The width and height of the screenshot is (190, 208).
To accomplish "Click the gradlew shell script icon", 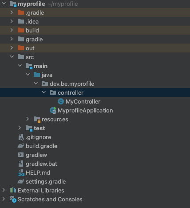I will pyautogui.click(x=21, y=155).
